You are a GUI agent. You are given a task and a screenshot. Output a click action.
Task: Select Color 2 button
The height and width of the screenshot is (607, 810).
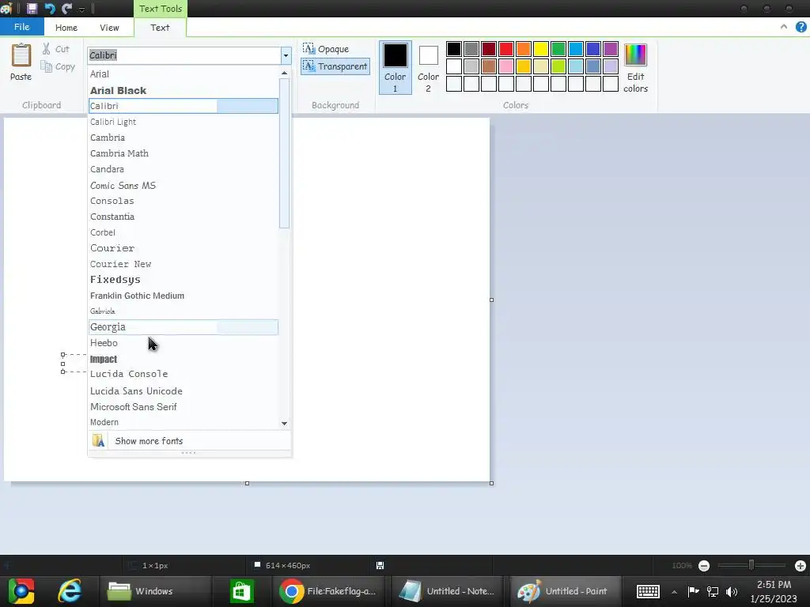click(428, 68)
